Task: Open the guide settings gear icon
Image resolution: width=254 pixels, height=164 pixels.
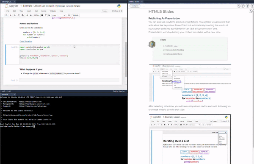Action: point(248,6)
